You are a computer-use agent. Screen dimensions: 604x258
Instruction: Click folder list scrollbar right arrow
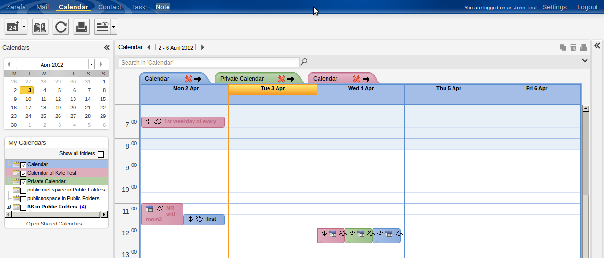point(104,214)
